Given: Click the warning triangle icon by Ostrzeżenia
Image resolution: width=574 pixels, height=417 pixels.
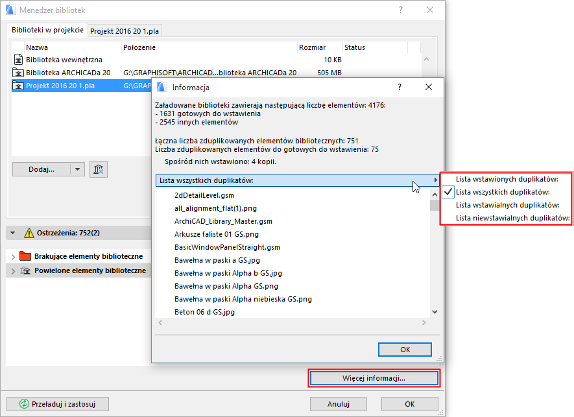Looking at the screenshot, I should [29, 233].
